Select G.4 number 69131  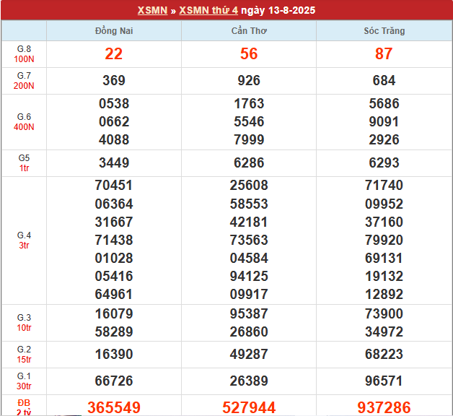pos(384,258)
